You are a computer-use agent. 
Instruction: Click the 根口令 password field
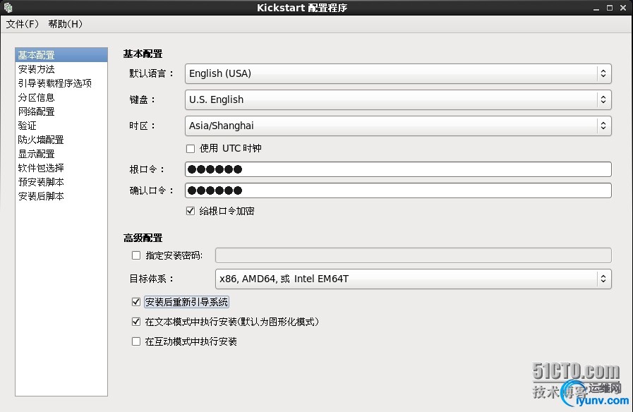coord(398,169)
